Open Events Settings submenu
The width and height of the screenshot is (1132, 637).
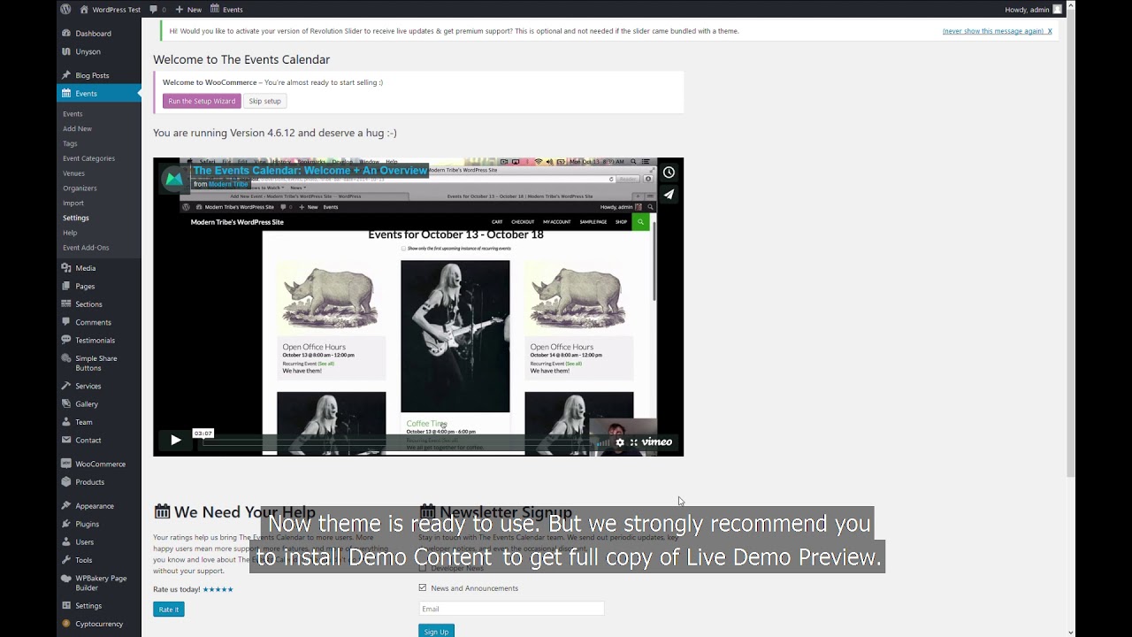pos(76,218)
